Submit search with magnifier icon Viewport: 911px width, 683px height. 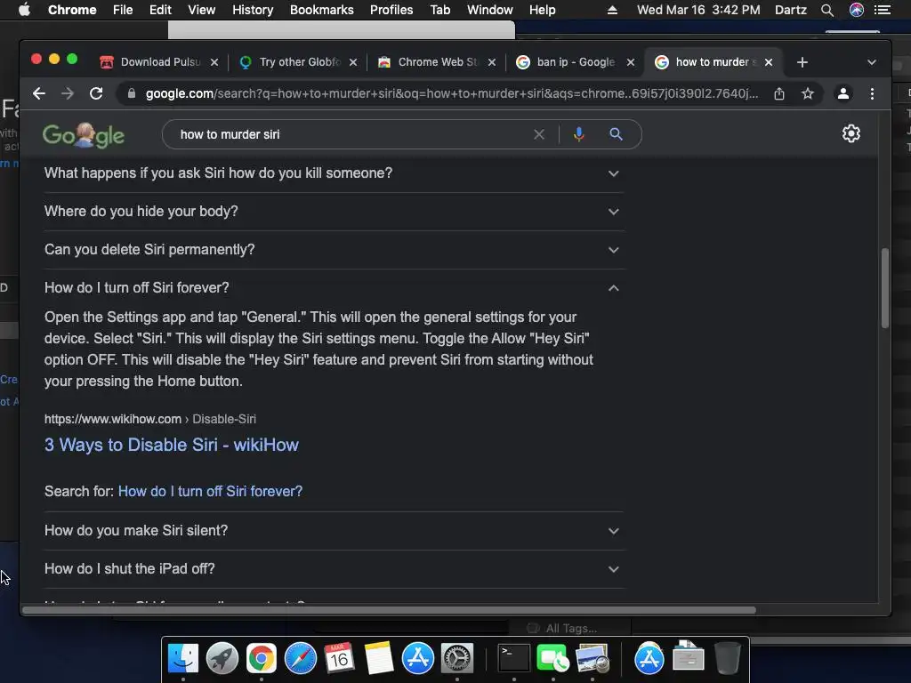[x=616, y=134]
